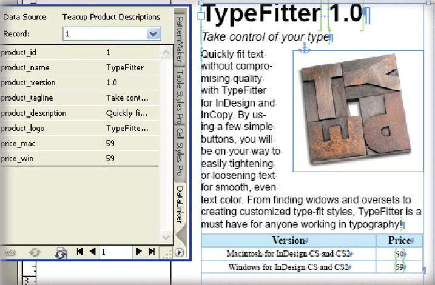Click the Record number combo box field

112,34
